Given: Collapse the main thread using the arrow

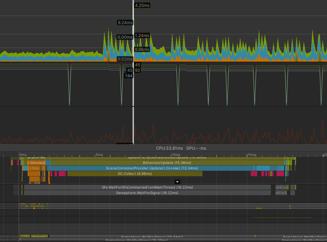Looking at the screenshot, I should click(177, 182).
